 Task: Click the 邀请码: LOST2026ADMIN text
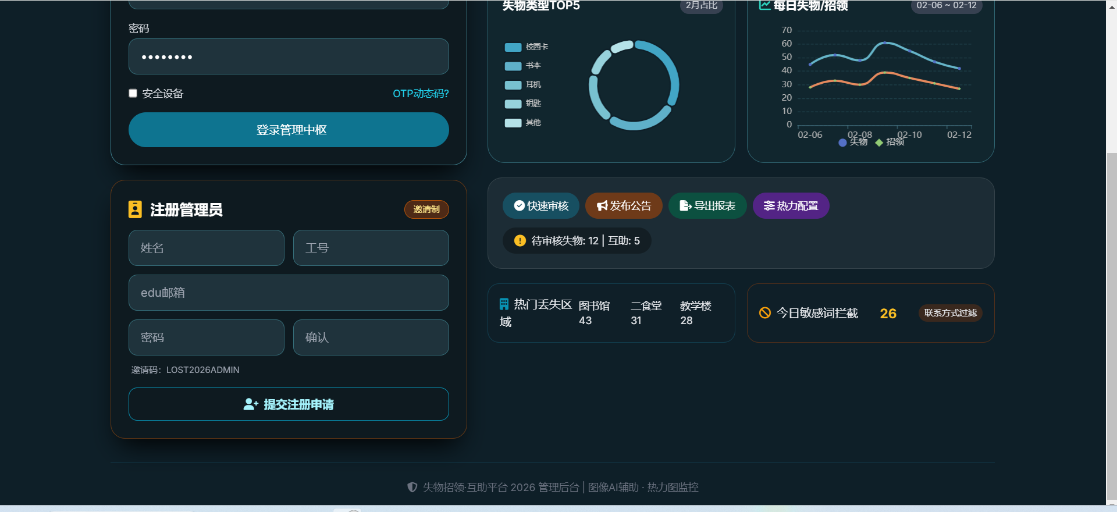[x=185, y=370]
